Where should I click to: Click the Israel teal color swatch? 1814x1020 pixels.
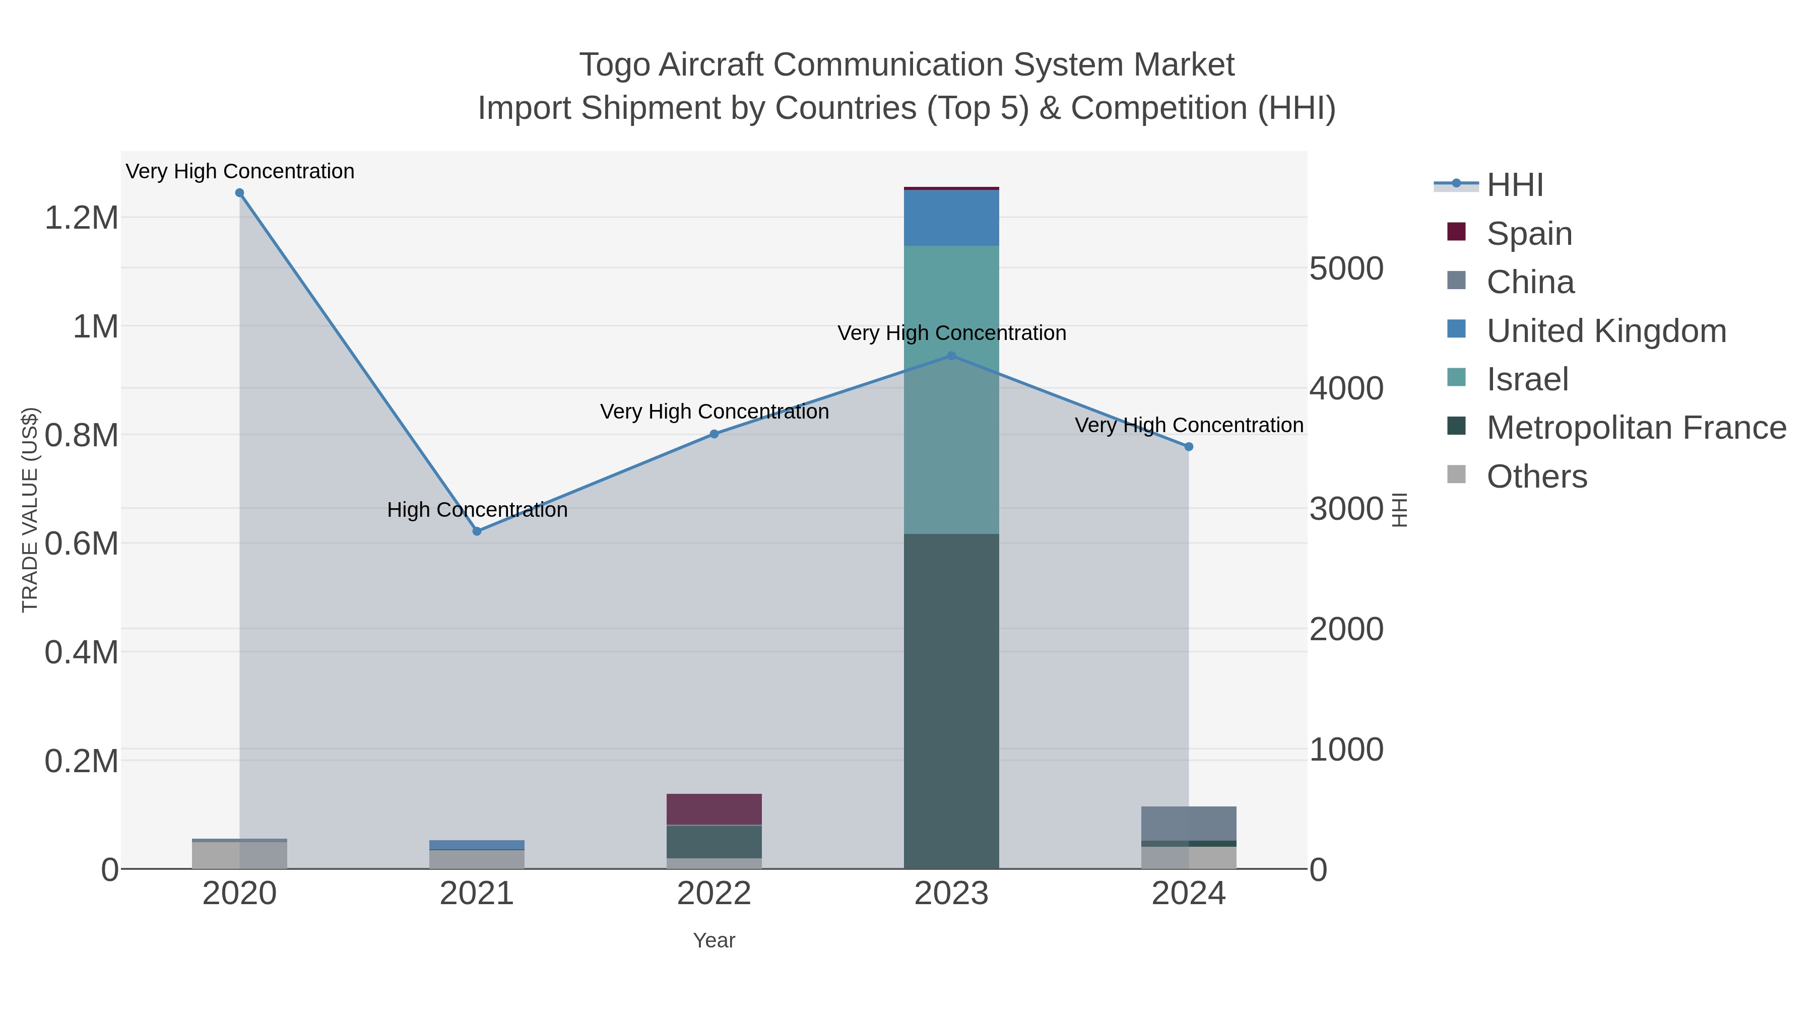(x=1456, y=377)
